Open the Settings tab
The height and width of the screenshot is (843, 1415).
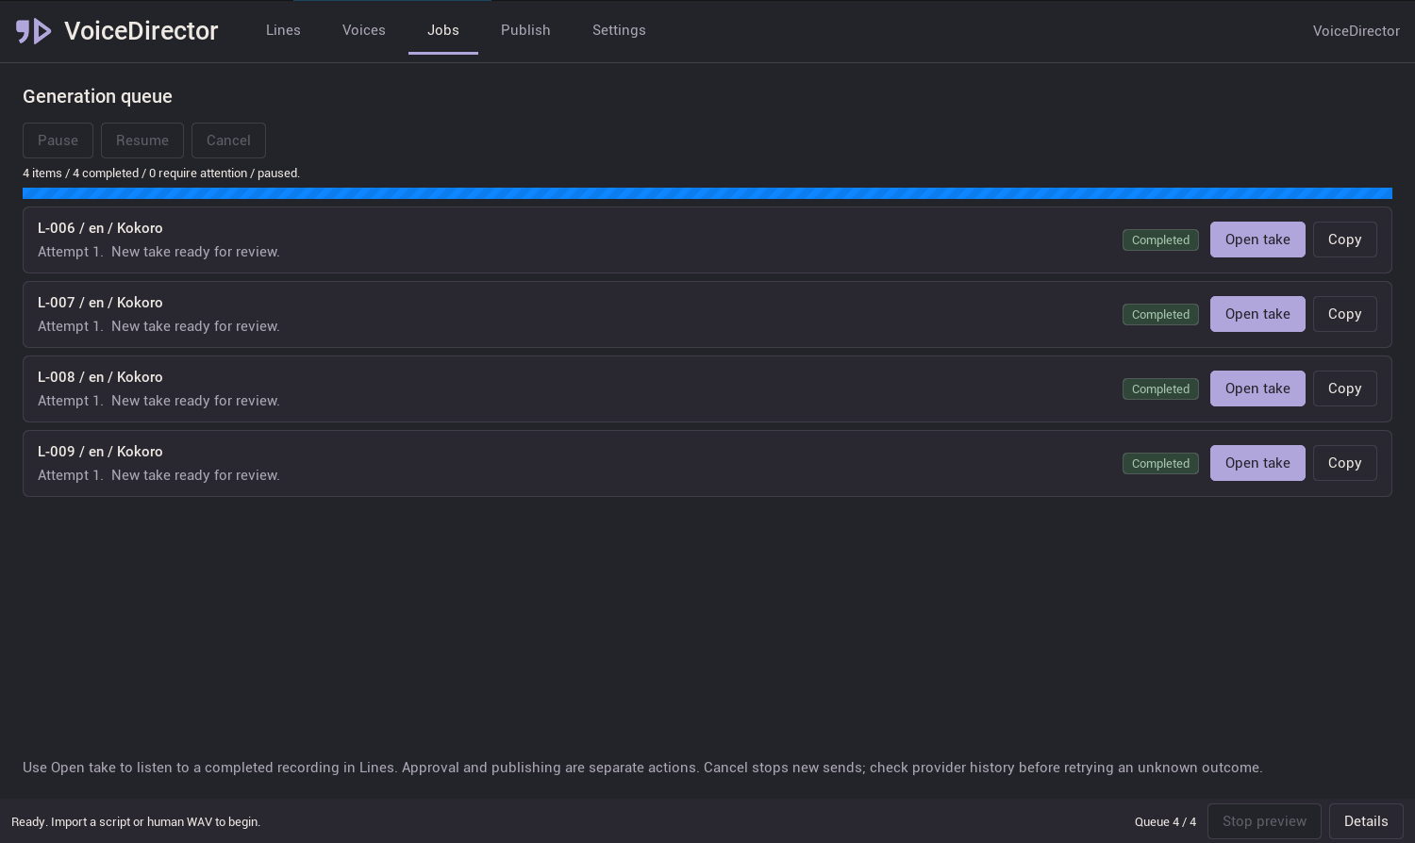click(619, 30)
